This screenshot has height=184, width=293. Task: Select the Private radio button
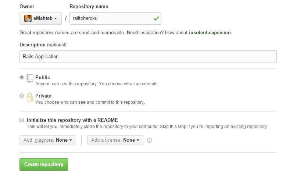coord(22,96)
